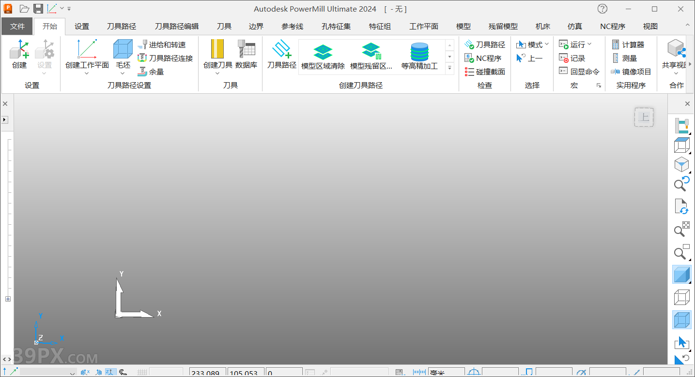Open the 计算器 calculator
695x377 pixels.
tap(628, 44)
